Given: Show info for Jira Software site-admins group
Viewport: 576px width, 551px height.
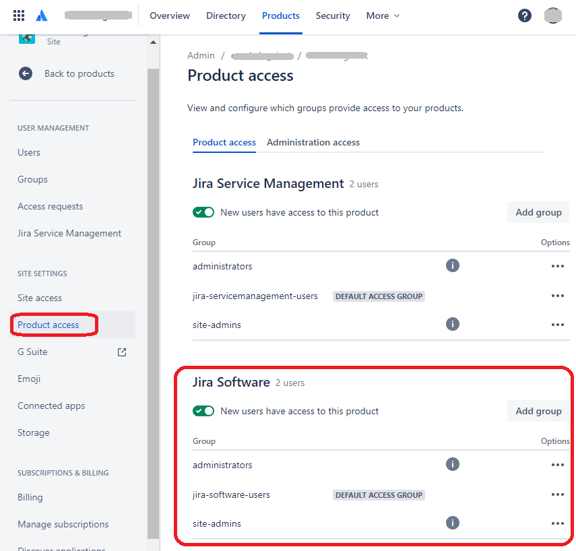Looking at the screenshot, I should (453, 523).
